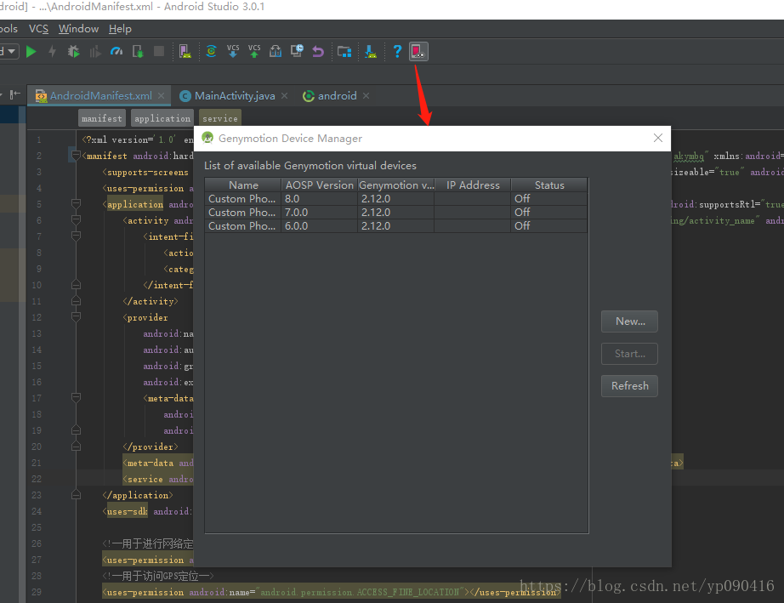Select Custom Phone row with version 8.0

pyautogui.click(x=396, y=198)
